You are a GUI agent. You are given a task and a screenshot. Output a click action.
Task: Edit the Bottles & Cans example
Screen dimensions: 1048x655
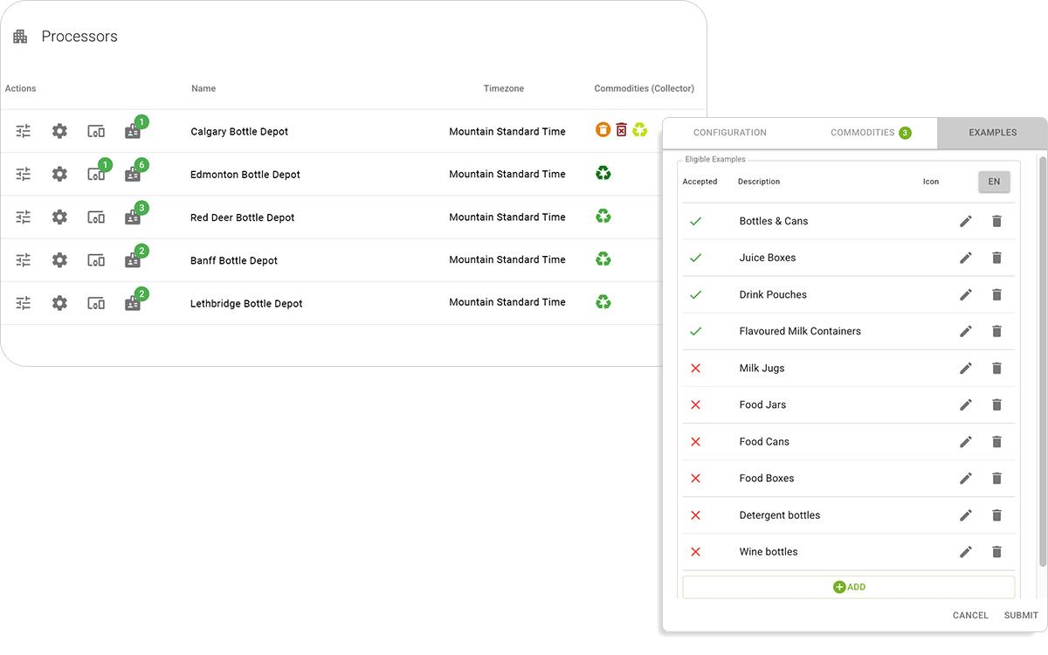[965, 221]
